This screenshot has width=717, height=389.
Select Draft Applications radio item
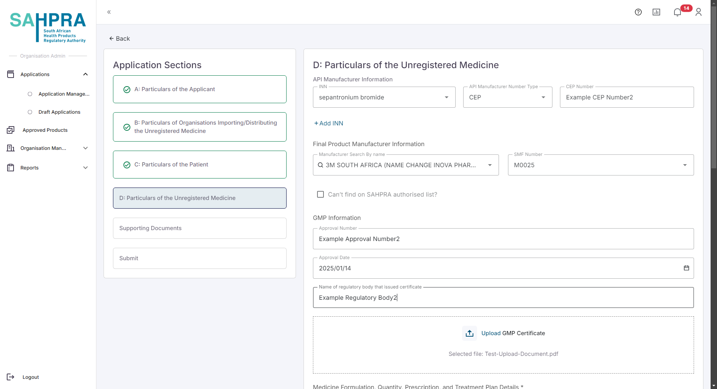(x=30, y=112)
